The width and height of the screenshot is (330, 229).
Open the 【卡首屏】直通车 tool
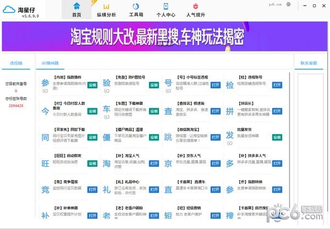(216, 189)
